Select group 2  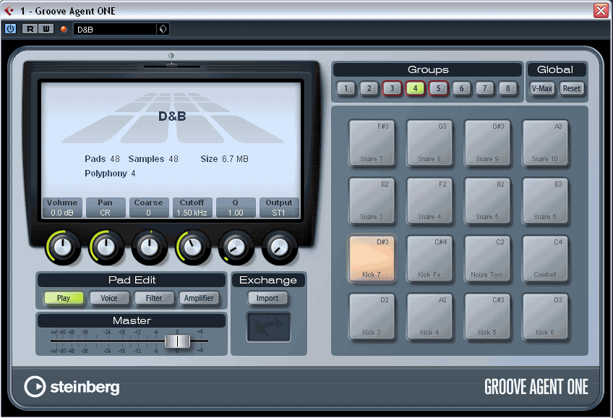(369, 88)
